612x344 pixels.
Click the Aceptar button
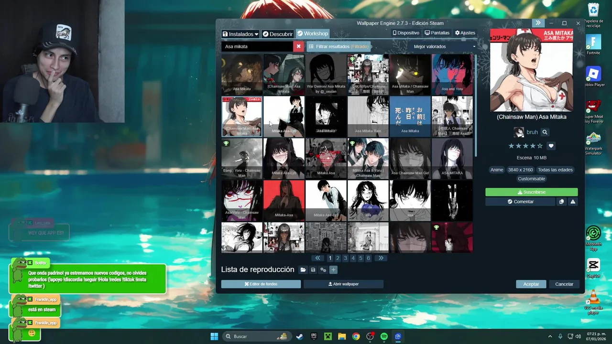[531, 284]
